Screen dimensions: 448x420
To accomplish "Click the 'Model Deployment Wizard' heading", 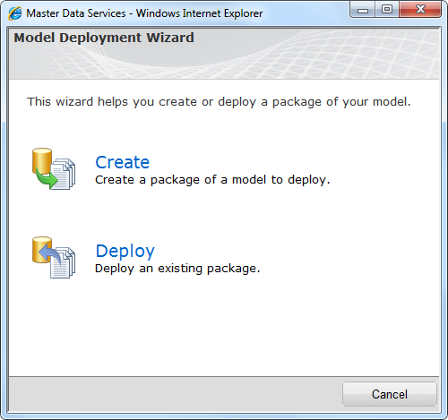I will 104,38.
